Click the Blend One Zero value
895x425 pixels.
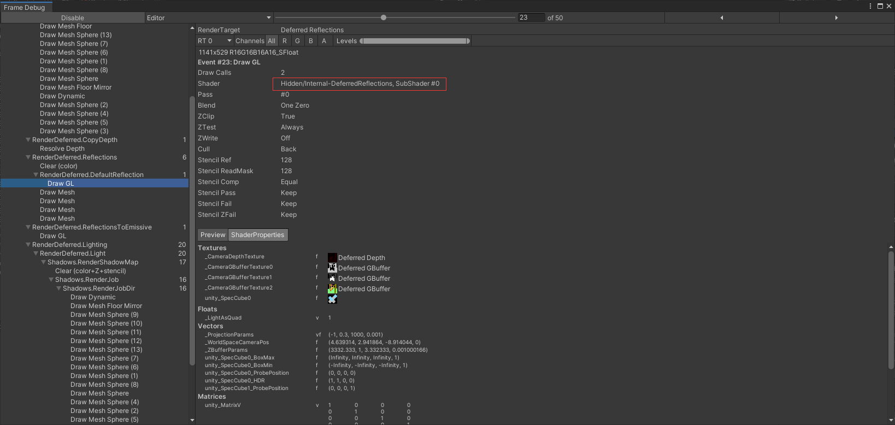coord(295,105)
